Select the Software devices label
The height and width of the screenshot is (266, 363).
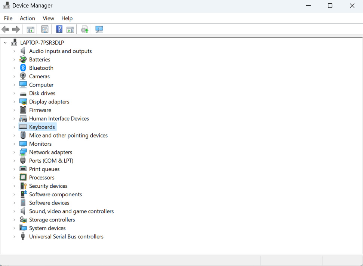(49, 203)
